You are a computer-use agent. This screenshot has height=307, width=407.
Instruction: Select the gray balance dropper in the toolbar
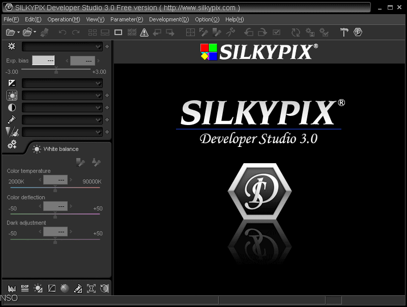coord(203,33)
